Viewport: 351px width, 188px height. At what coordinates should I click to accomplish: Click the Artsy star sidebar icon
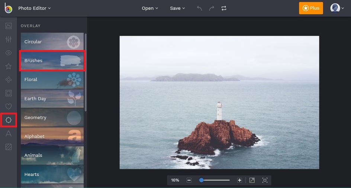(x=9, y=66)
